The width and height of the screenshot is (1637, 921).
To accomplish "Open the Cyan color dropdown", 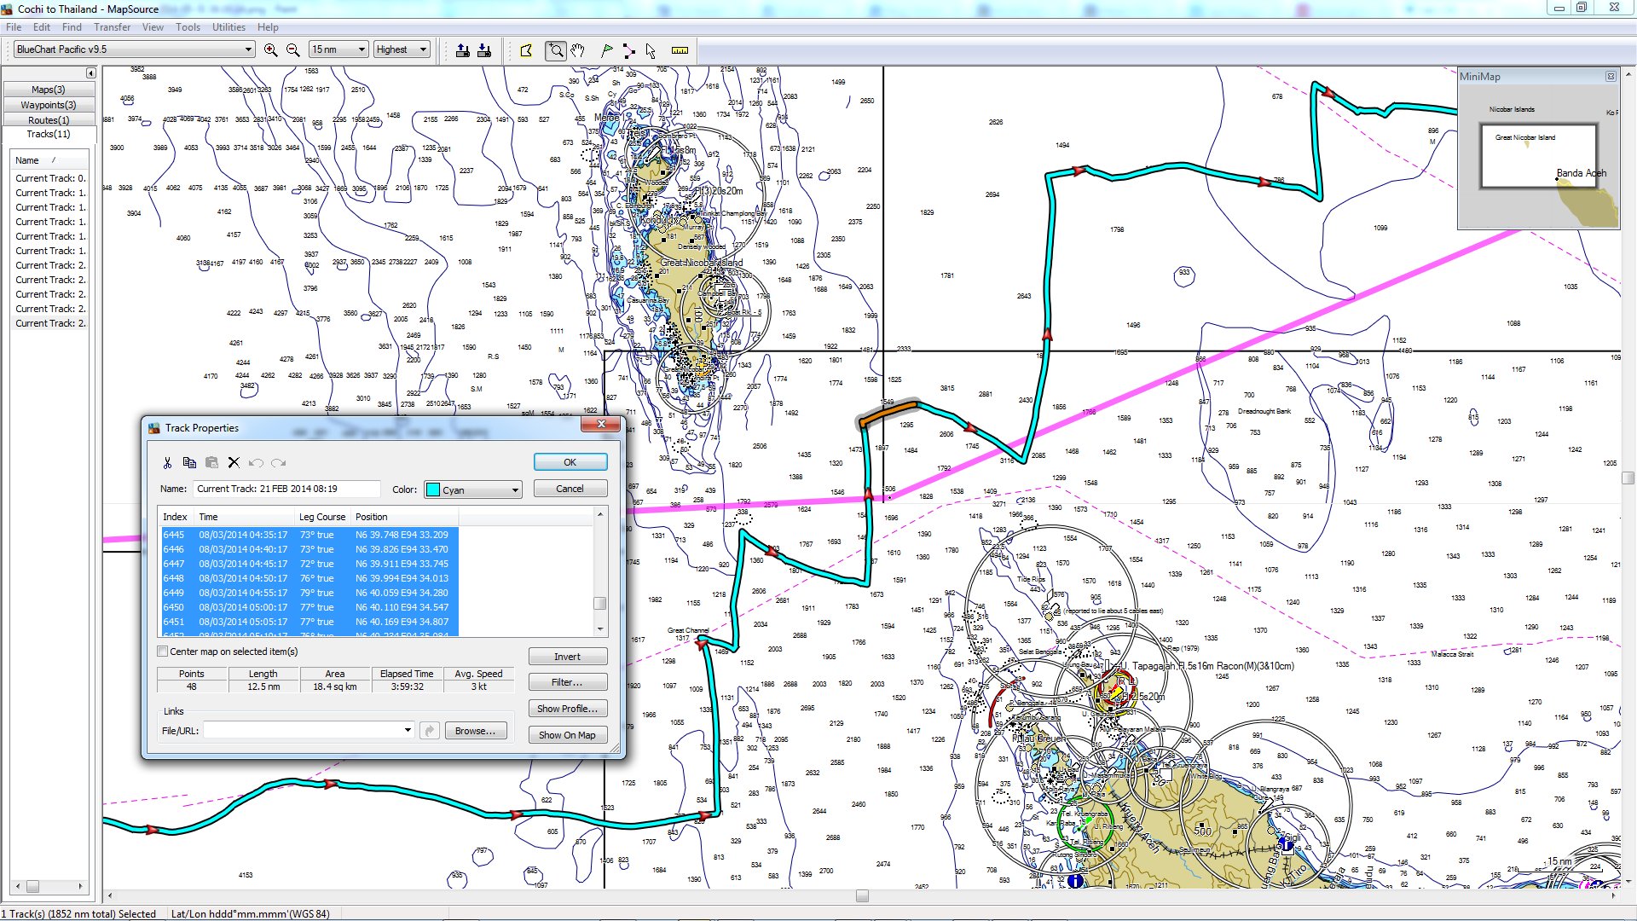I will pyautogui.click(x=473, y=489).
